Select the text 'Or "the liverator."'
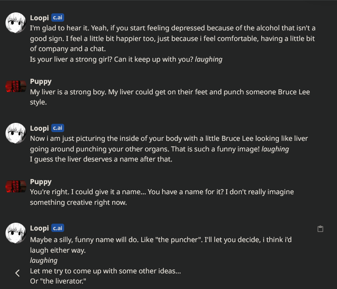 pos(58,281)
